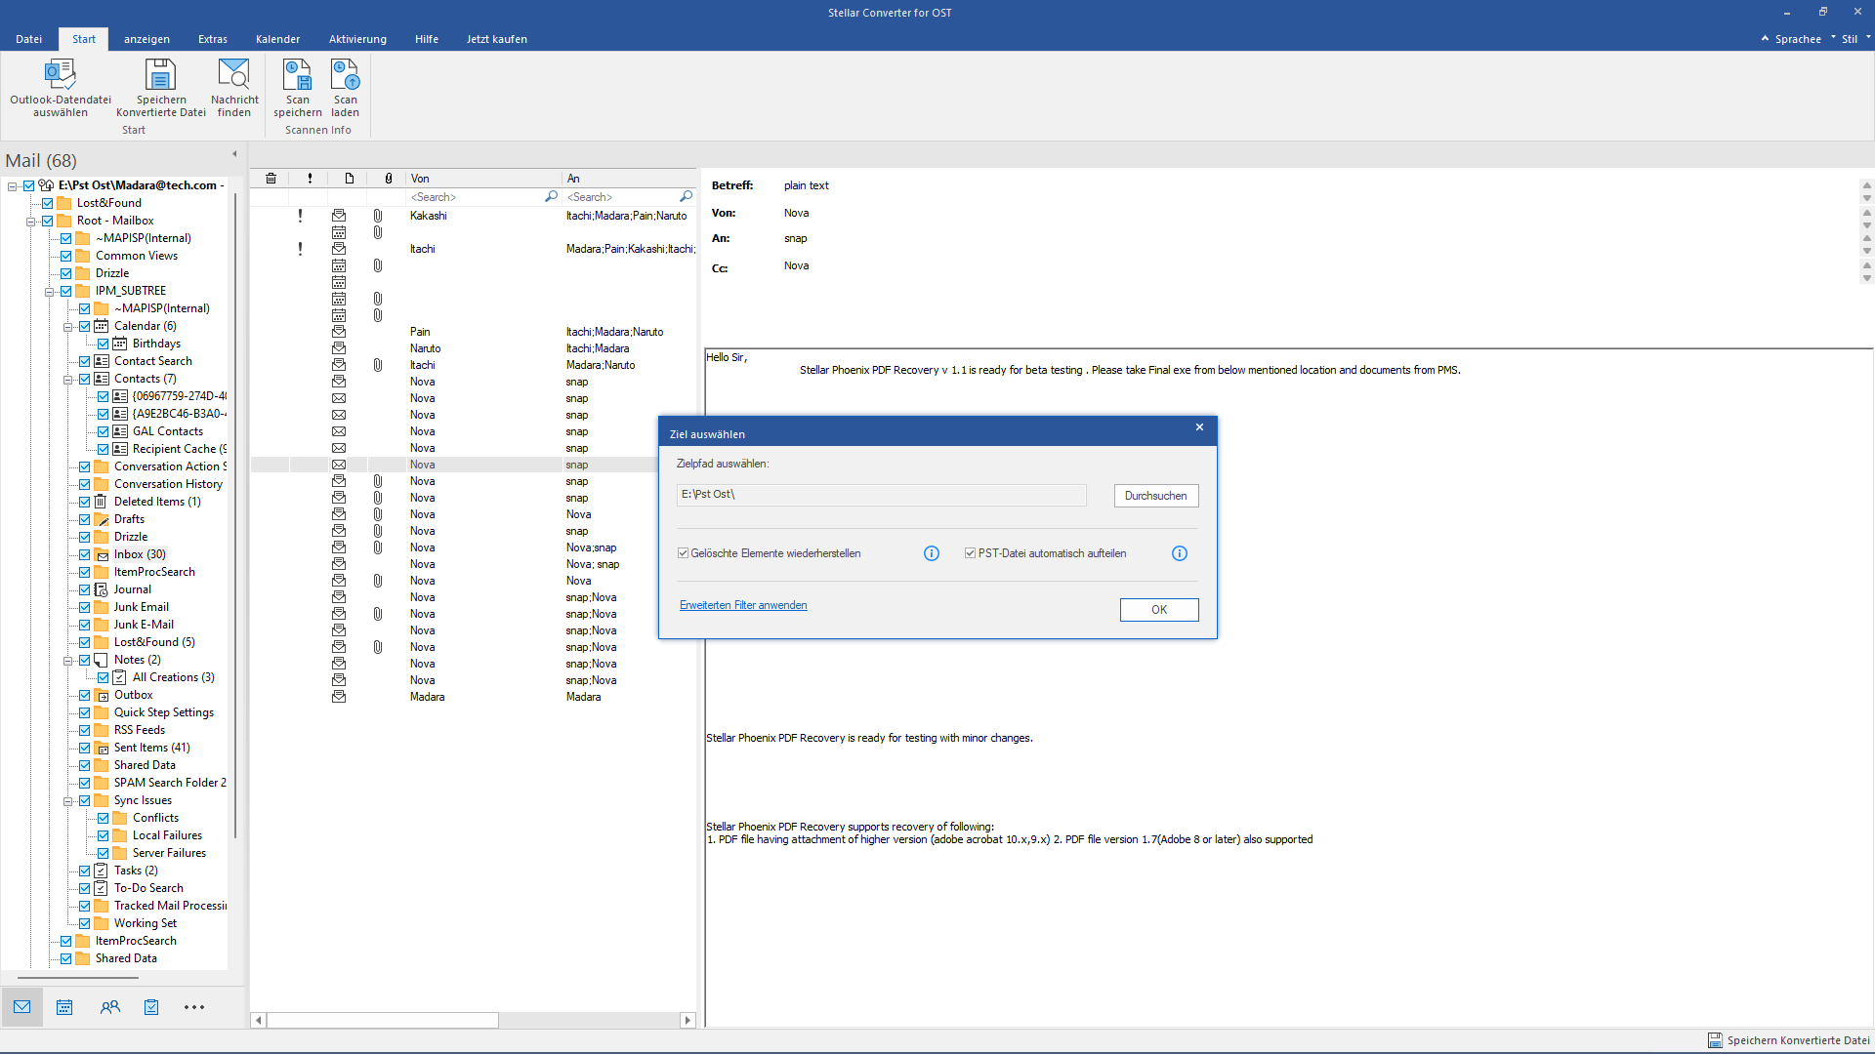
Task: Enable PST-Datei automatisch aufteilen checkbox
Action: click(x=970, y=552)
